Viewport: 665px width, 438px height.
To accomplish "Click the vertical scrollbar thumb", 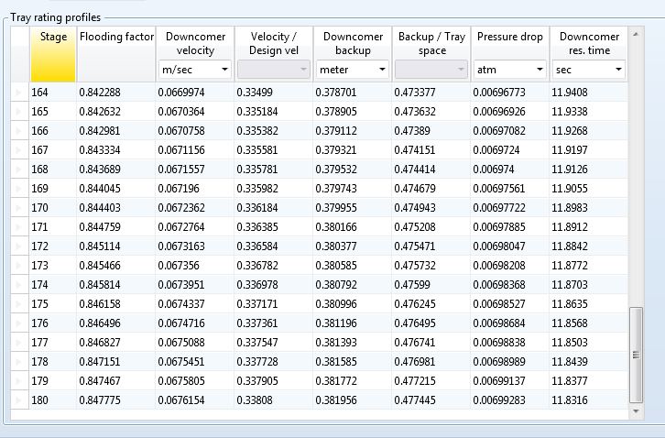I will (x=636, y=355).
